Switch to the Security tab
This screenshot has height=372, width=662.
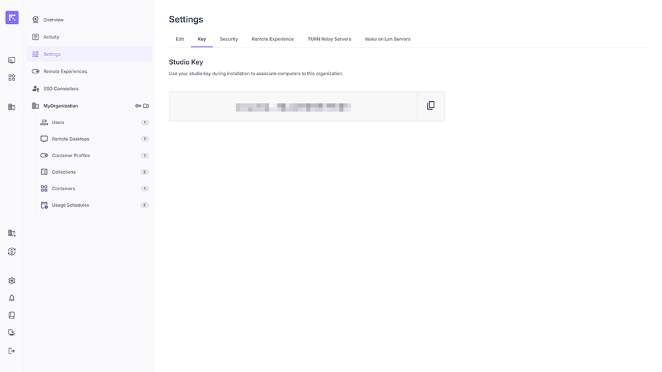(x=228, y=39)
